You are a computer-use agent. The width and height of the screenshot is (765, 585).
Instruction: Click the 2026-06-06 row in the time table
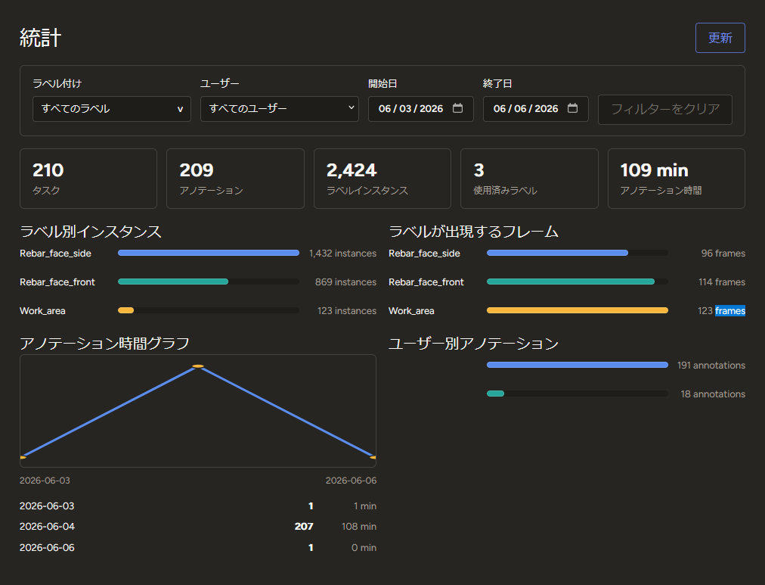click(197, 547)
